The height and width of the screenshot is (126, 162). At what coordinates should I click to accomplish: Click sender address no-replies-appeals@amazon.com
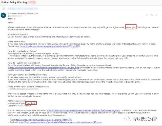click(x=23, y=13)
